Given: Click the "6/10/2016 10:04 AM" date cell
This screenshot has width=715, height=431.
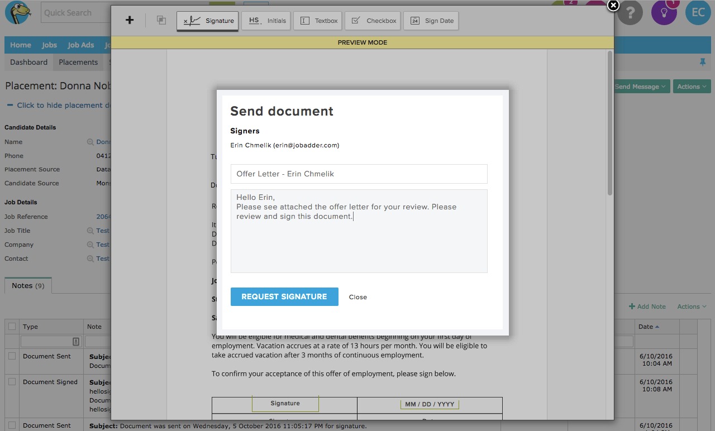Looking at the screenshot, I should click(x=657, y=360).
